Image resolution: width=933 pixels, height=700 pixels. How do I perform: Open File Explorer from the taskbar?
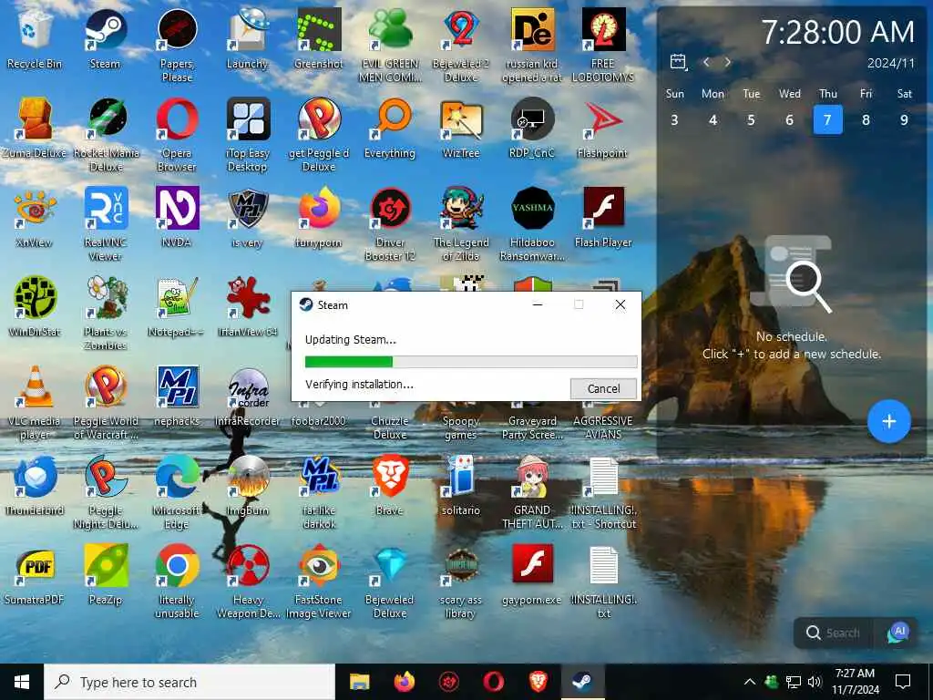coord(359,682)
